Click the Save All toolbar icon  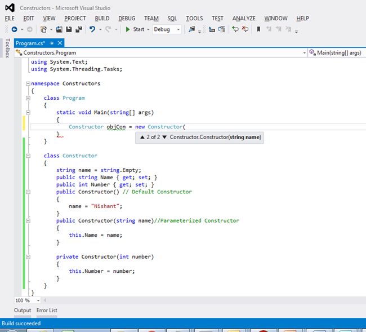[x=78, y=29]
